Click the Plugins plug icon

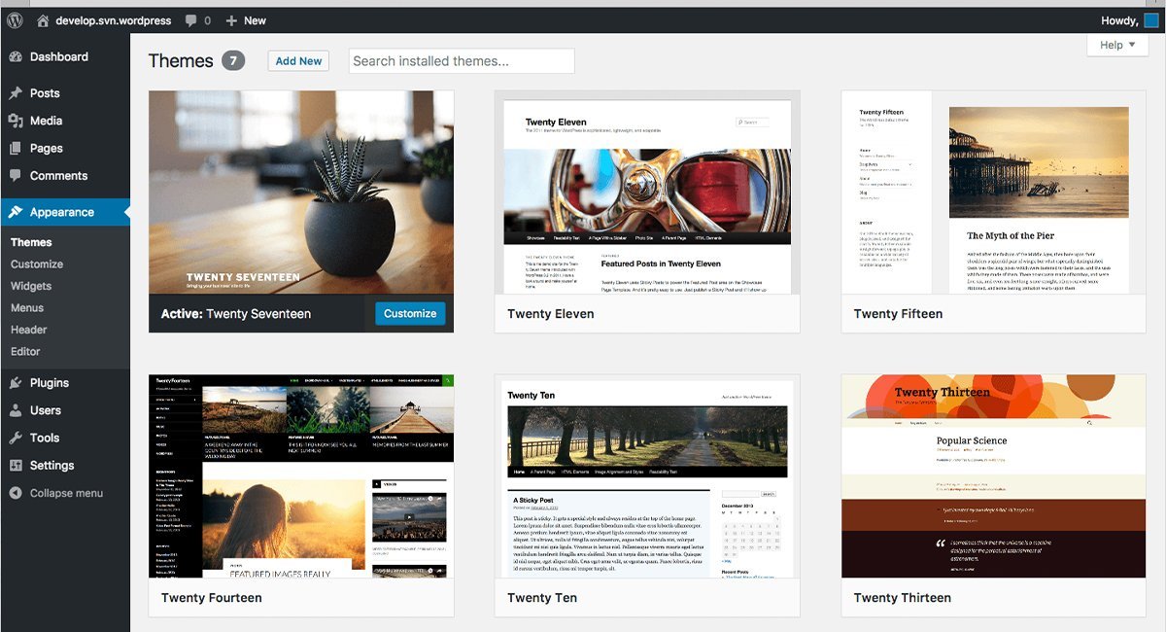16,383
